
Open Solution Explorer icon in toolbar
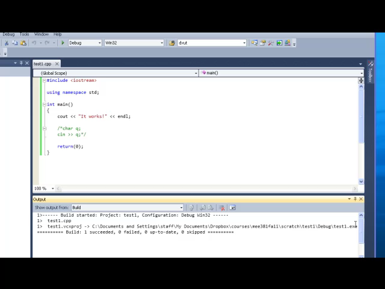pyautogui.click(x=254, y=43)
